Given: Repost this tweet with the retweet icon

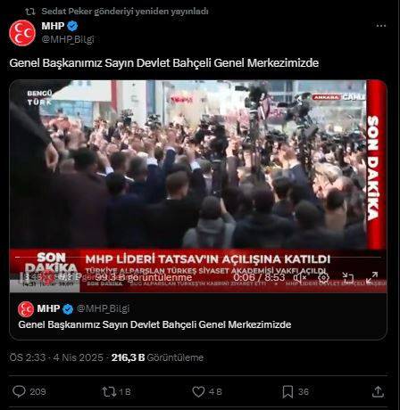Looking at the screenshot, I should point(109,391).
